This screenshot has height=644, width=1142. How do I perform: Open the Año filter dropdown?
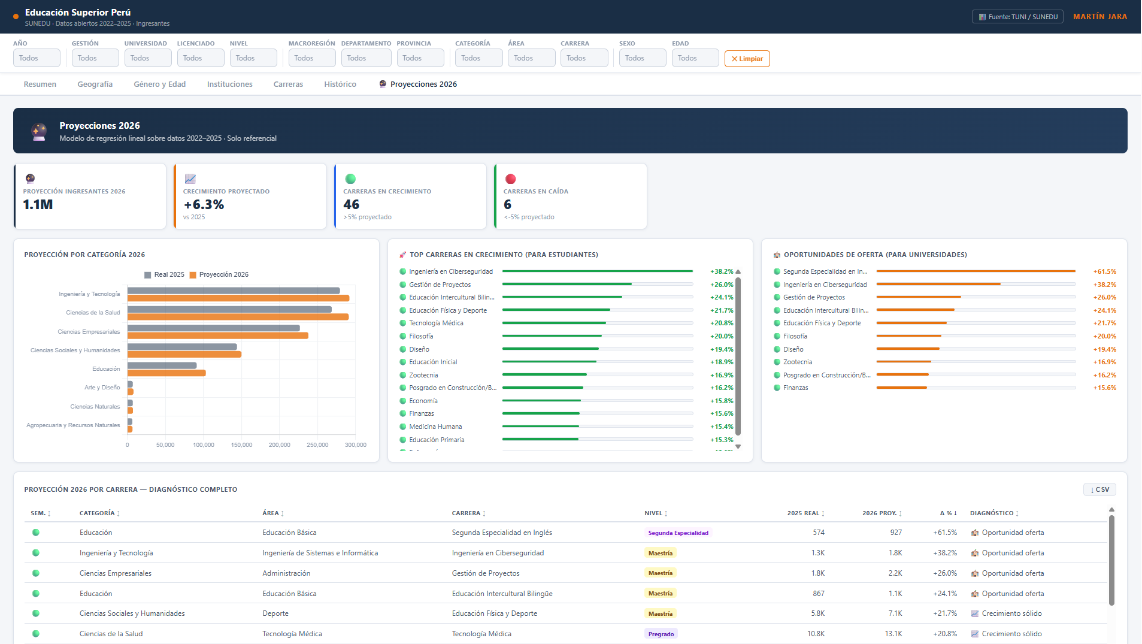37,58
